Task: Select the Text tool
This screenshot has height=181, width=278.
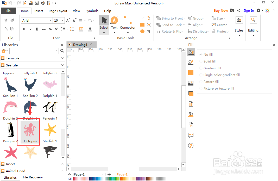Action: point(114,23)
